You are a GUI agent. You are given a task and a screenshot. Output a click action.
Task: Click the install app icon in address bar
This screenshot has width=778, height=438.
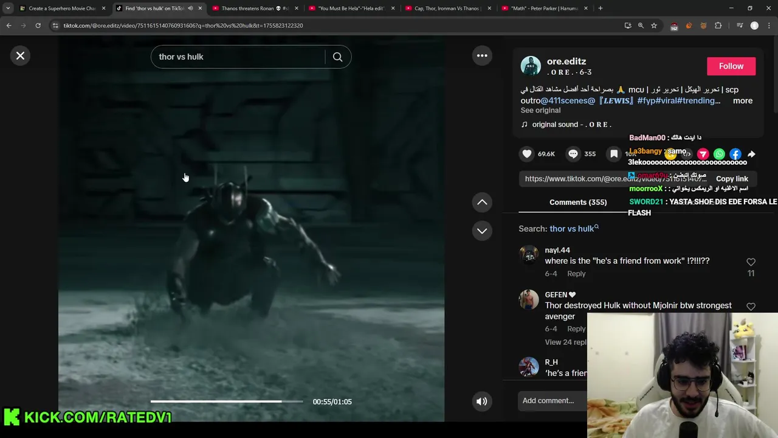point(628,26)
